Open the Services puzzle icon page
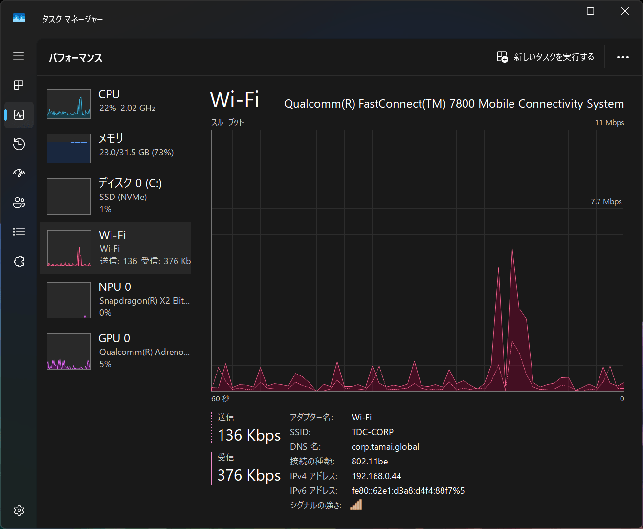 pyautogui.click(x=19, y=262)
